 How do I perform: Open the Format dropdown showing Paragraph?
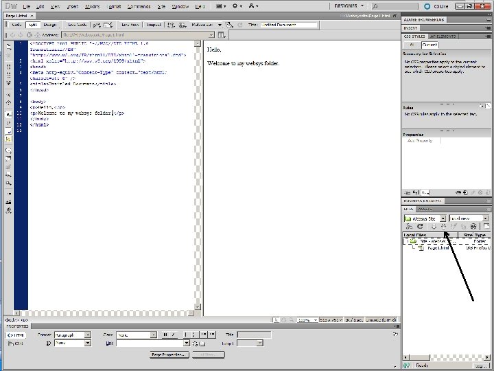[73, 335]
